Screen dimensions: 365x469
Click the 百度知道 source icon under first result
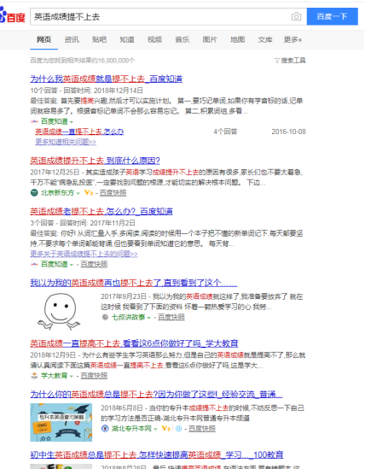pos(34,121)
